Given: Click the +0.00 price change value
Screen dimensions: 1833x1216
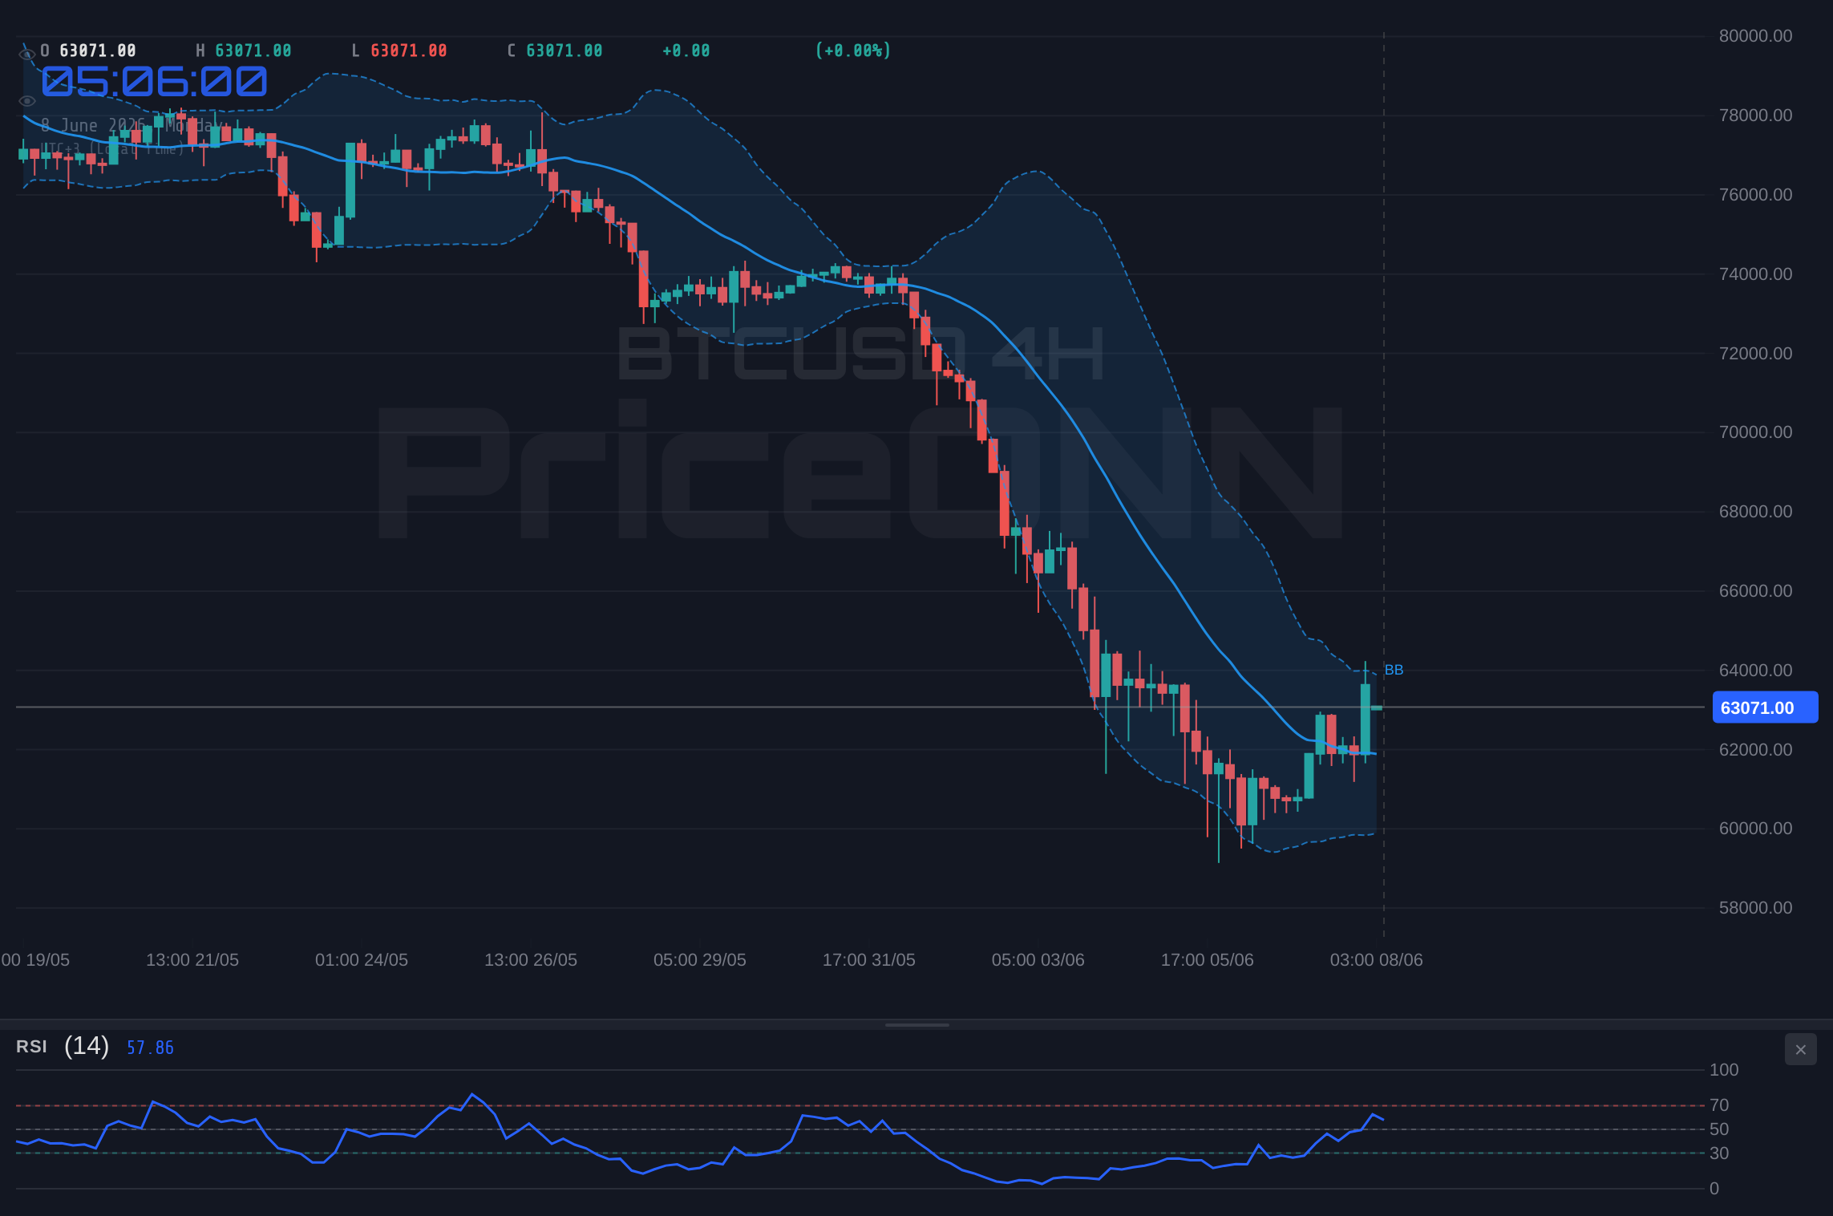Looking at the screenshot, I should coord(686,51).
